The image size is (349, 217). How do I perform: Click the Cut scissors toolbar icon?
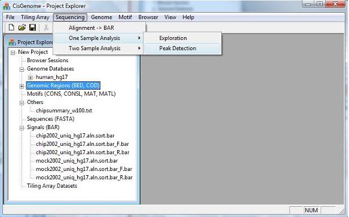[46, 27]
